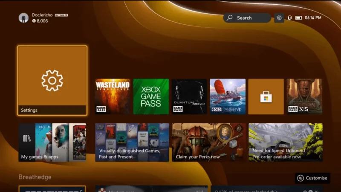Screen dimensions: 341x192
Task: Open Claim your Perks now card
Action: click(x=209, y=143)
